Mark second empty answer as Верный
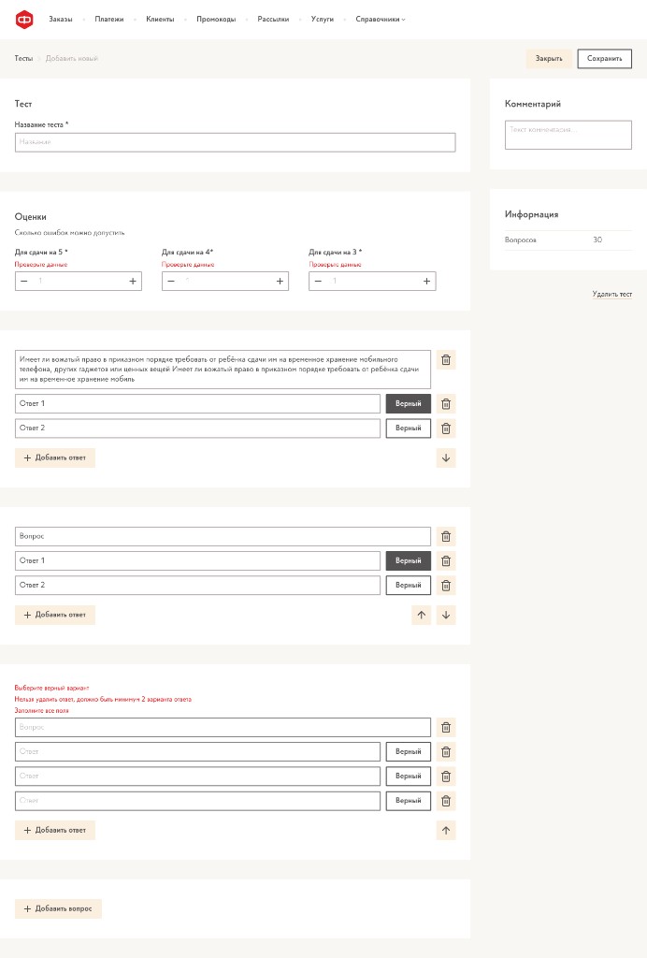 pos(409,776)
